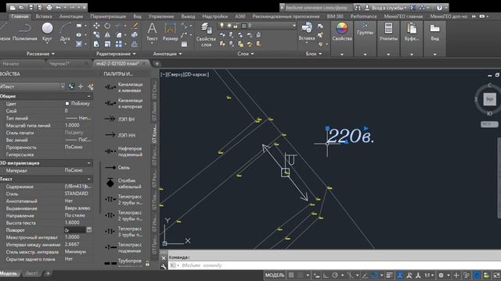
Task: Toggle polar tracking in status bar
Action: click(335, 275)
